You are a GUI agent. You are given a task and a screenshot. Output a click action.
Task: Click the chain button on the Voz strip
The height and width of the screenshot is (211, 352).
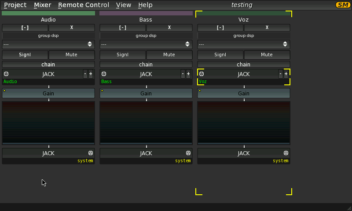click(244, 64)
